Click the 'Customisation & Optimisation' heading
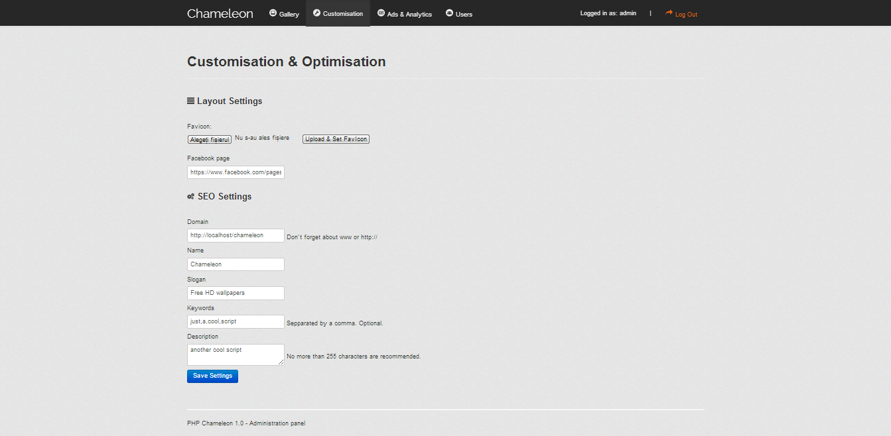The width and height of the screenshot is (891, 436). (287, 62)
